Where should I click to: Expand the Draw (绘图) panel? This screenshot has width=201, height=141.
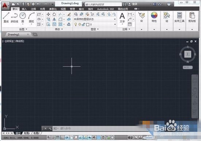pos(23,29)
